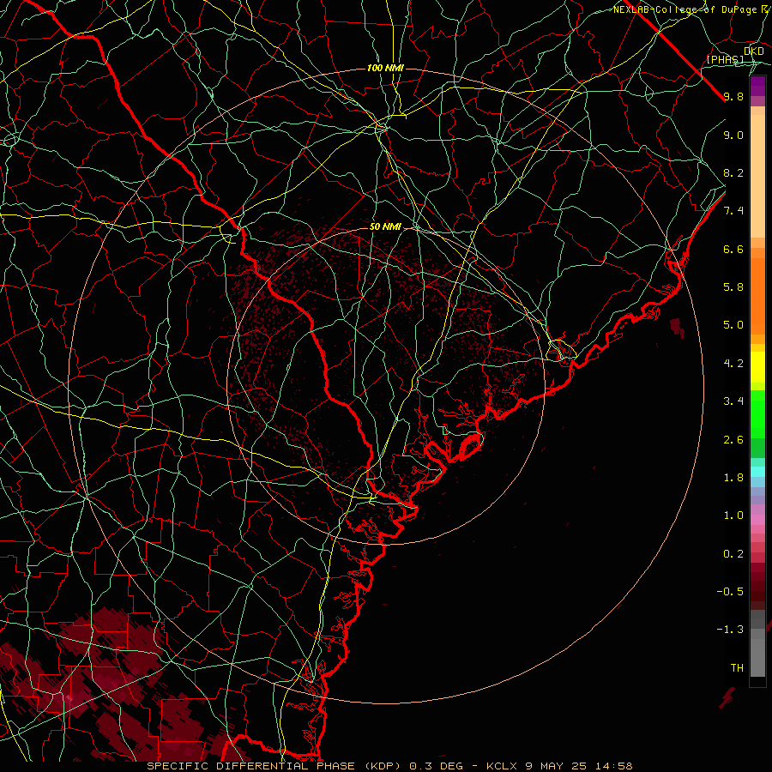The height and width of the screenshot is (772, 772).
Task: Click the 6.6 value on the color scale
Action: point(733,249)
